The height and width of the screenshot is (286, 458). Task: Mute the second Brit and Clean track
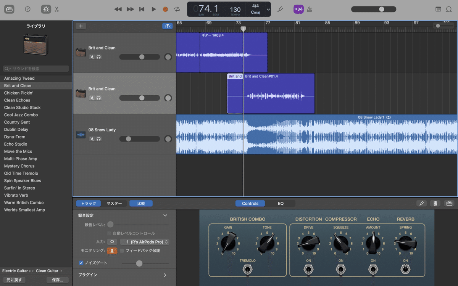[92, 98]
